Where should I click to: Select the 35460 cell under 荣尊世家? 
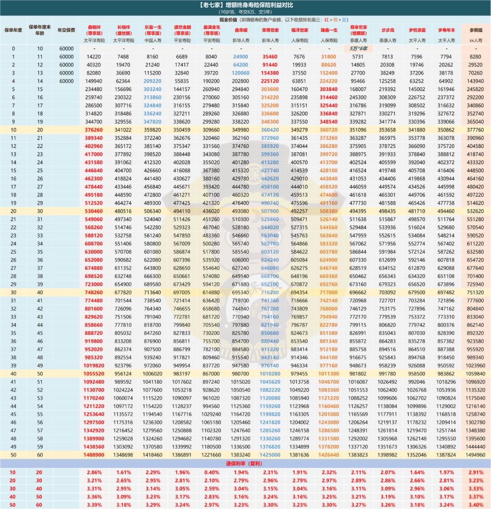coord(270,56)
